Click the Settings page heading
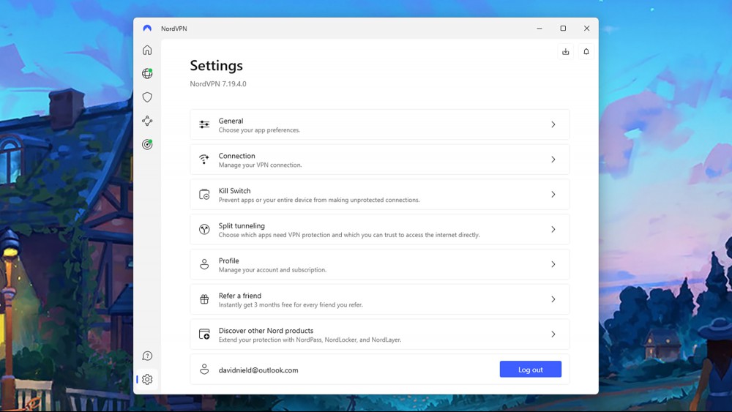The height and width of the screenshot is (412, 732). 216,66
